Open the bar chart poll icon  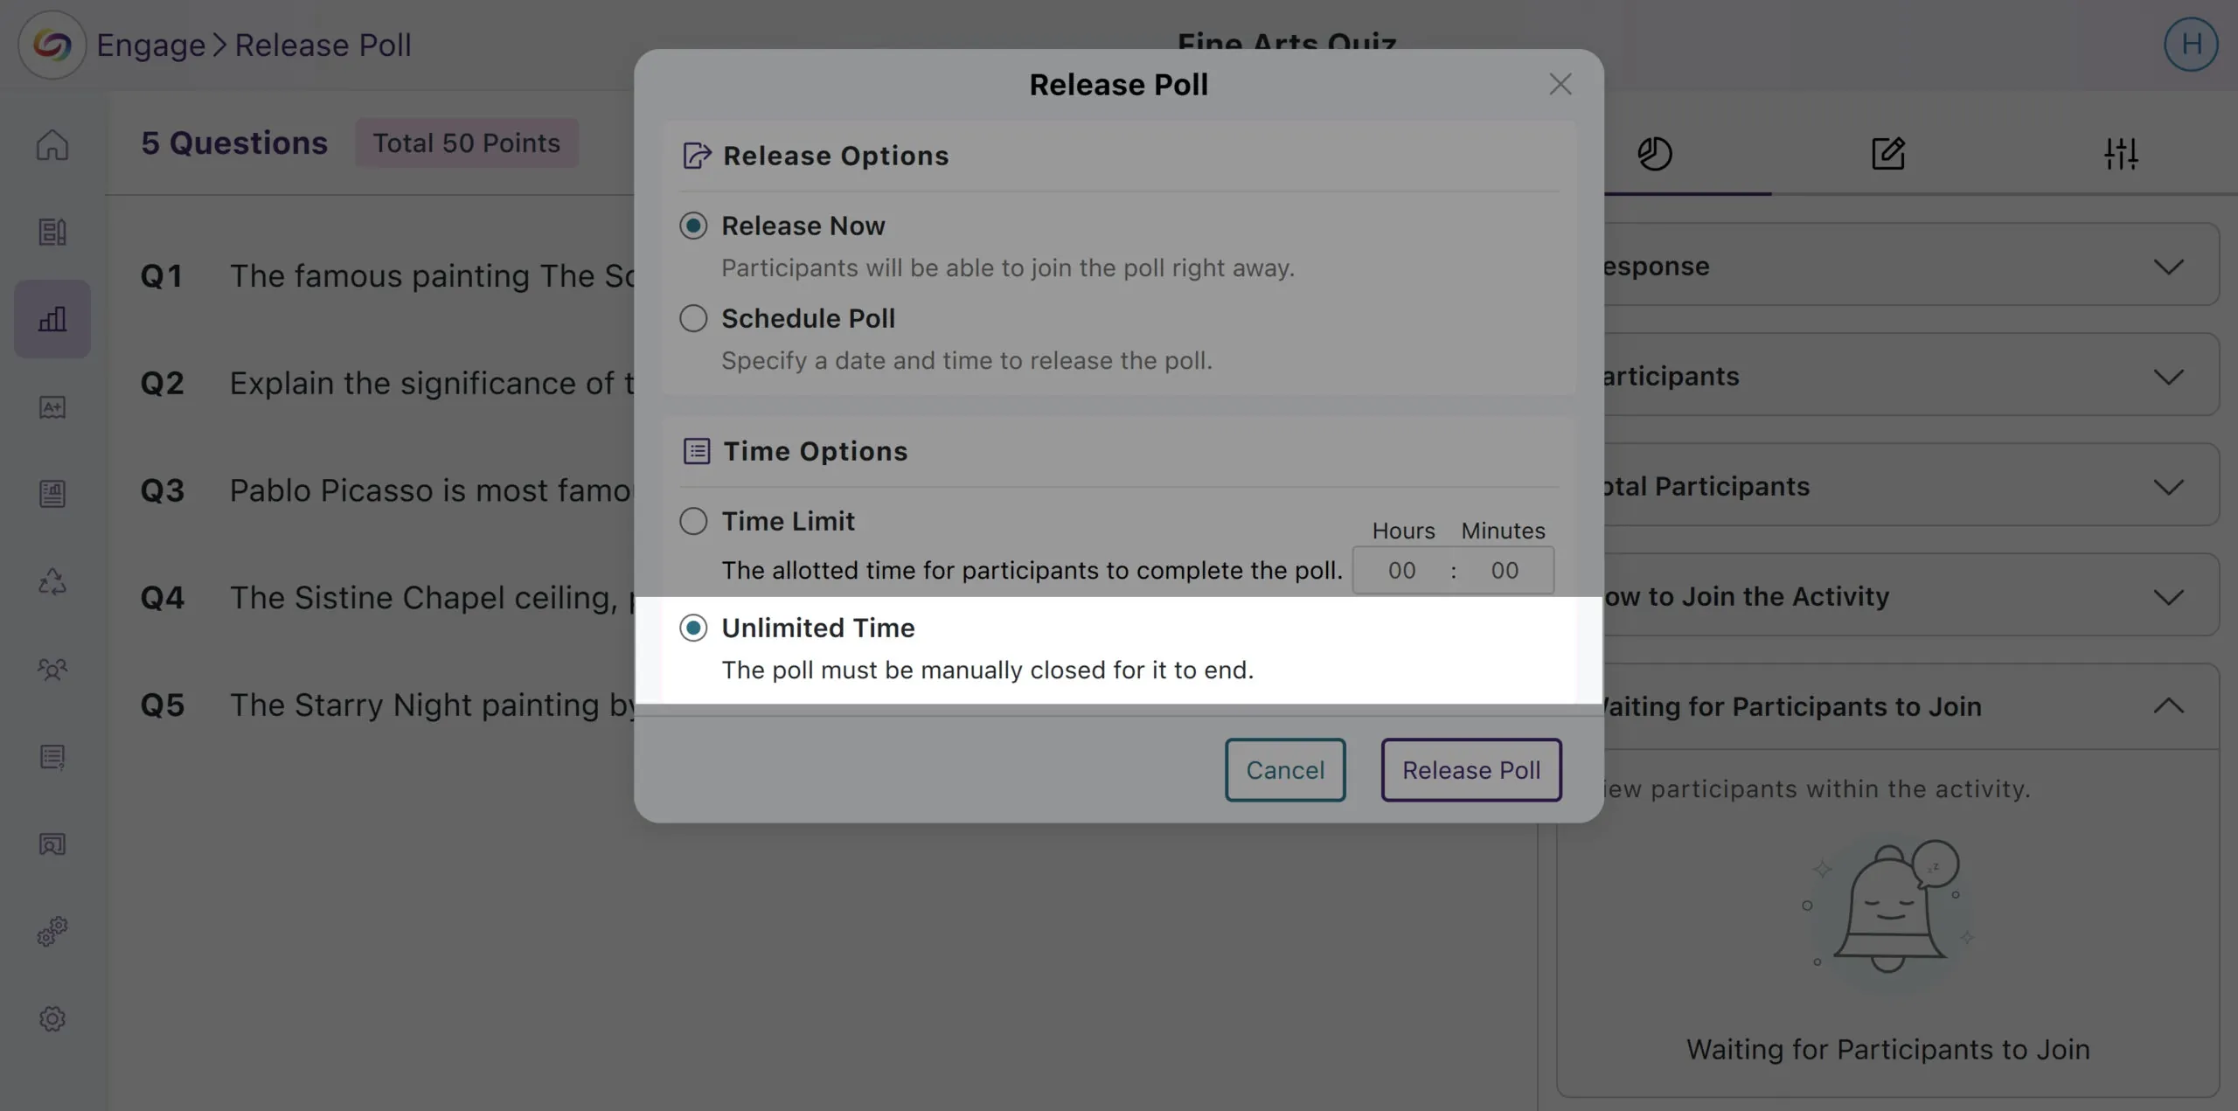tap(52, 319)
